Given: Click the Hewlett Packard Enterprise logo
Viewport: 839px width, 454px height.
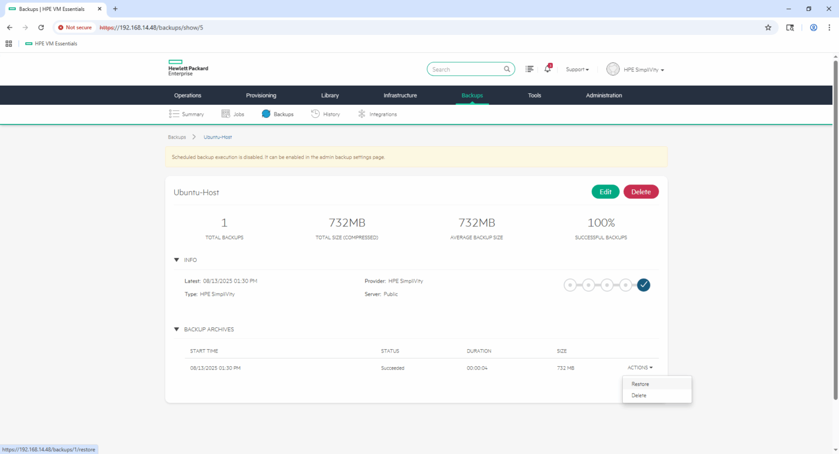Looking at the screenshot, I should click(x=188, y=68).
